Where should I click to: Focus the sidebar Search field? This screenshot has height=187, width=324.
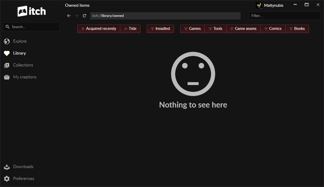pos(31,27)
